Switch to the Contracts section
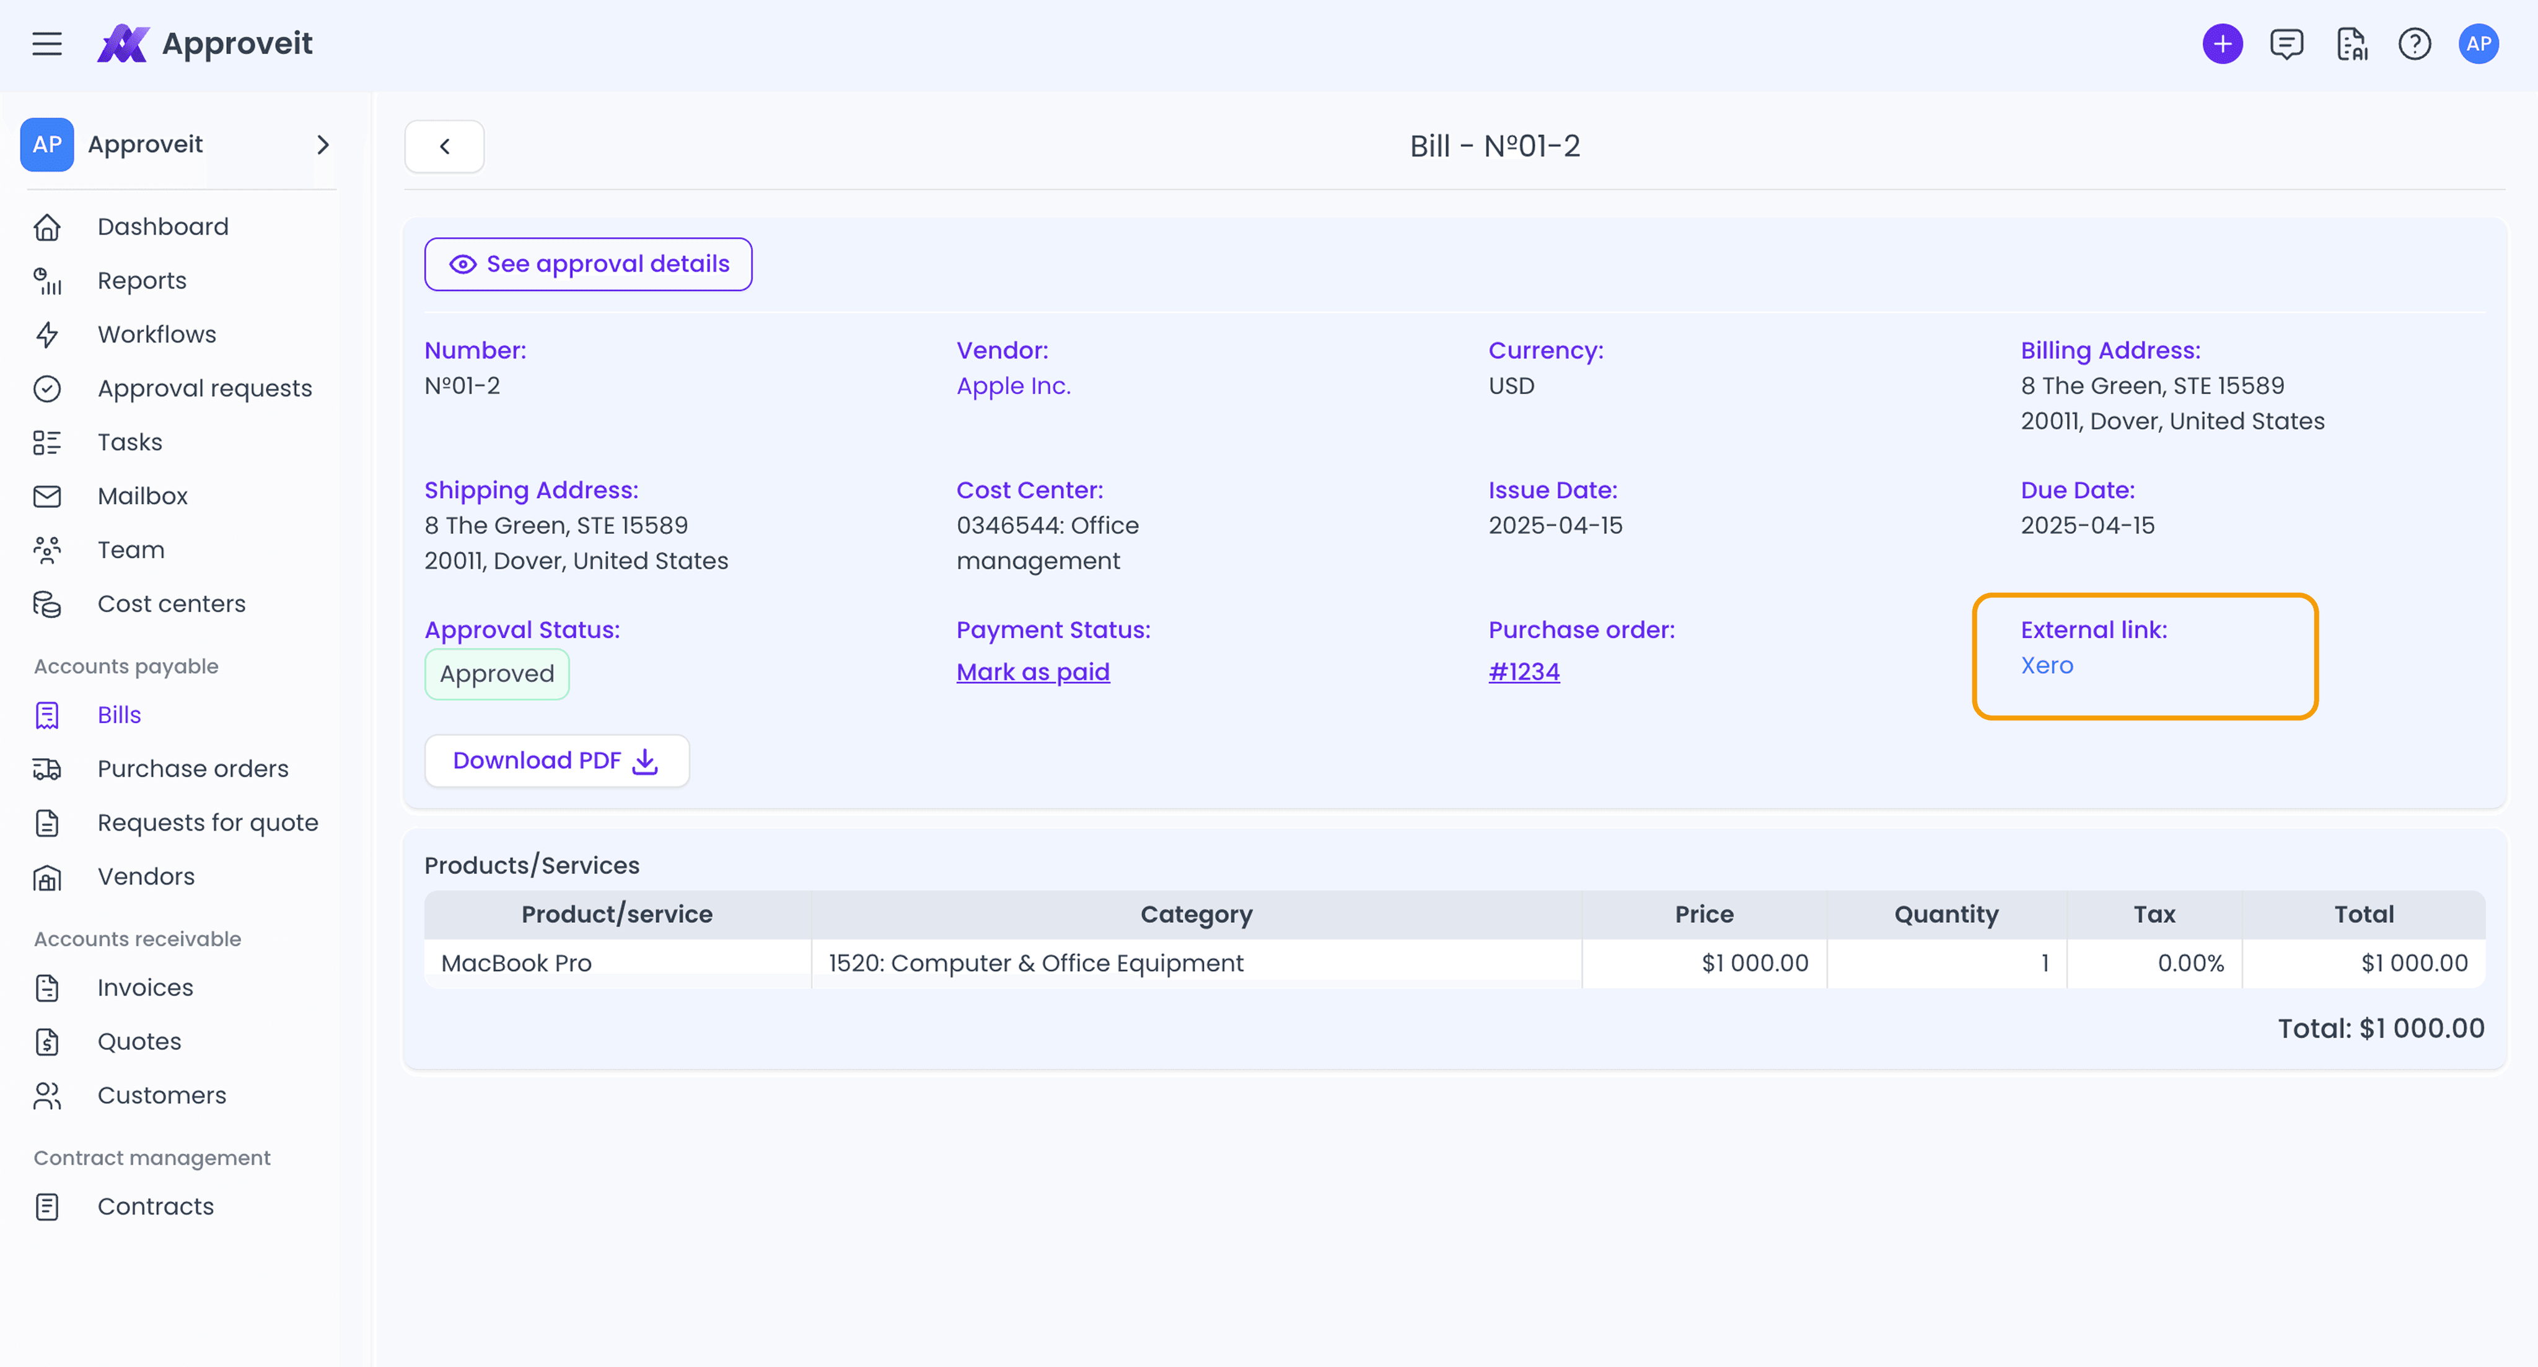The image size is (2538, 1367). (x=156, y=1205)
